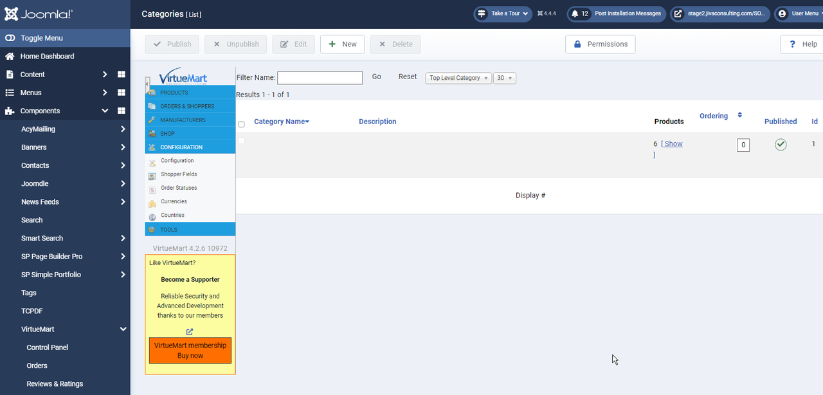Open the SHOP section in VirtueMart
This screenshot has height=395, width=823.
tap(190, 134)
